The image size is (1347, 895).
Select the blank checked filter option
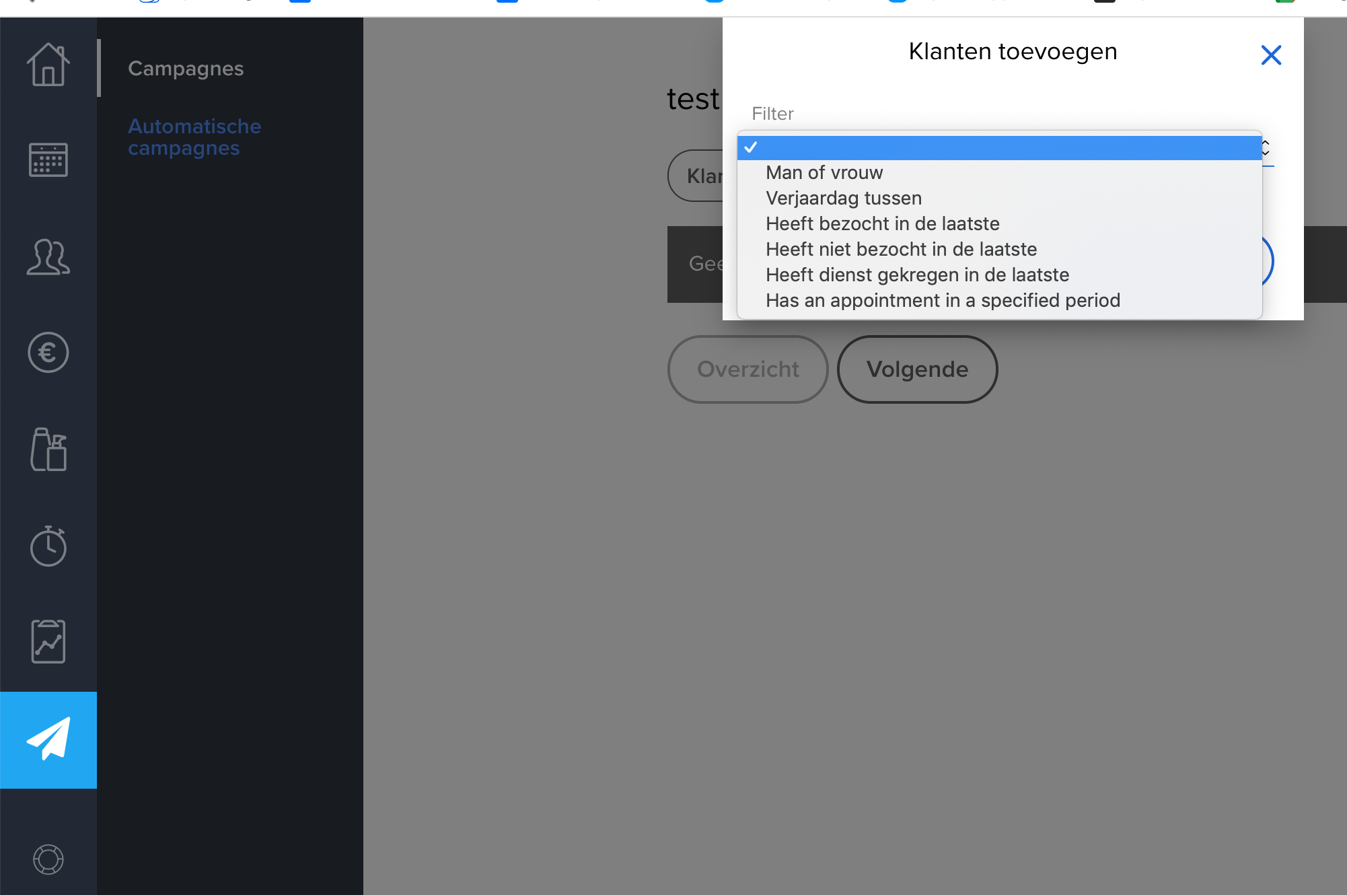point(999,147)
